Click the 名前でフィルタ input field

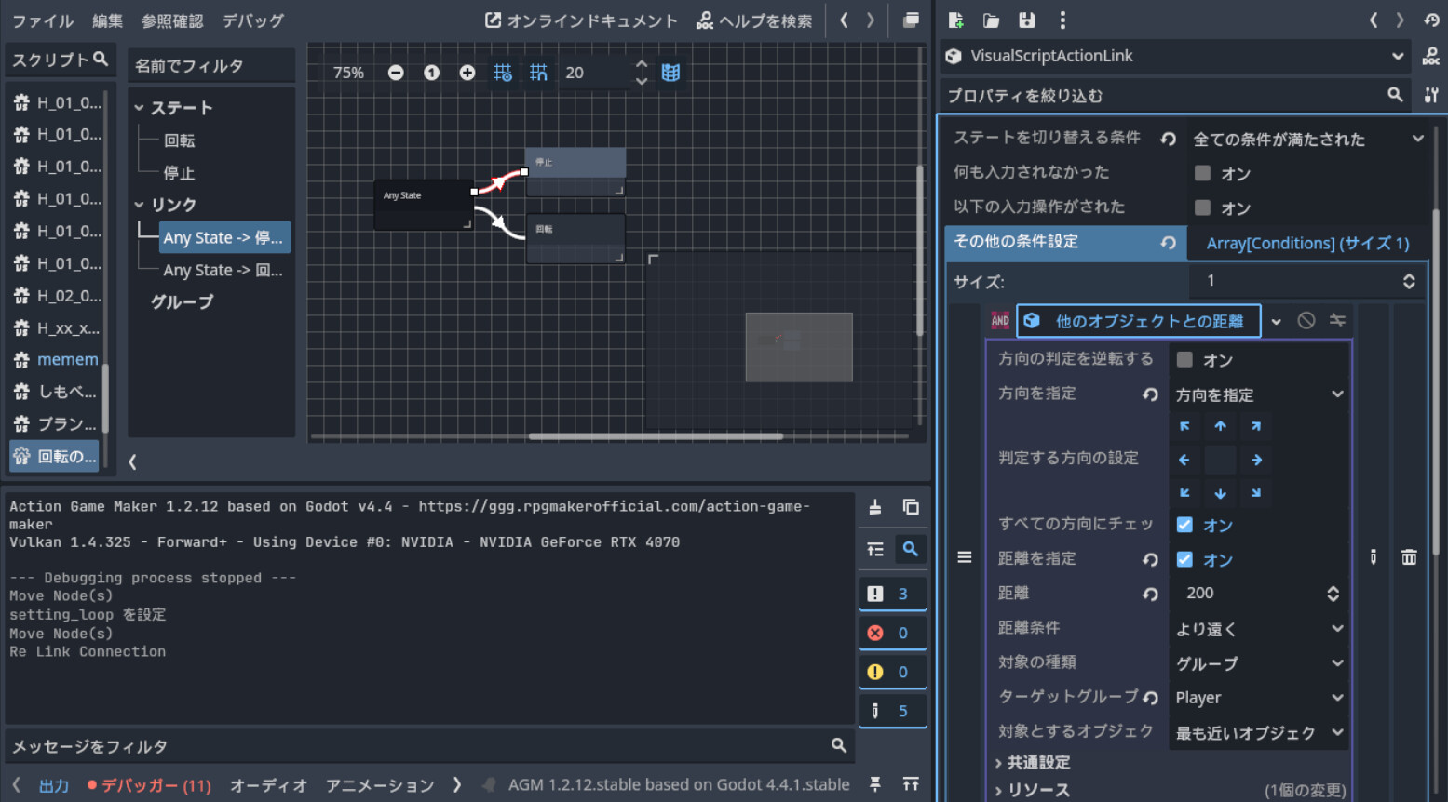[x=211, y=66]
